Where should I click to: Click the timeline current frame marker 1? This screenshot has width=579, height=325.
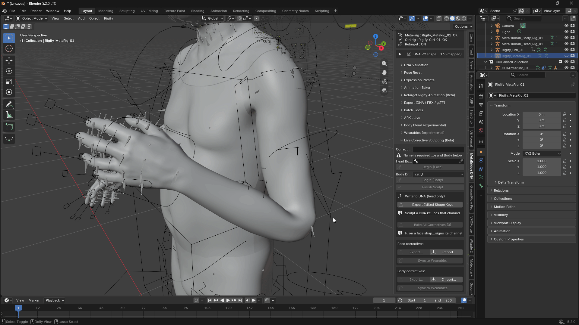[x=18, y=308]
